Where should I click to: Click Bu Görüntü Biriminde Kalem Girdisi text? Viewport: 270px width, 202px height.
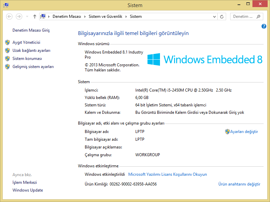click(190, 112)
